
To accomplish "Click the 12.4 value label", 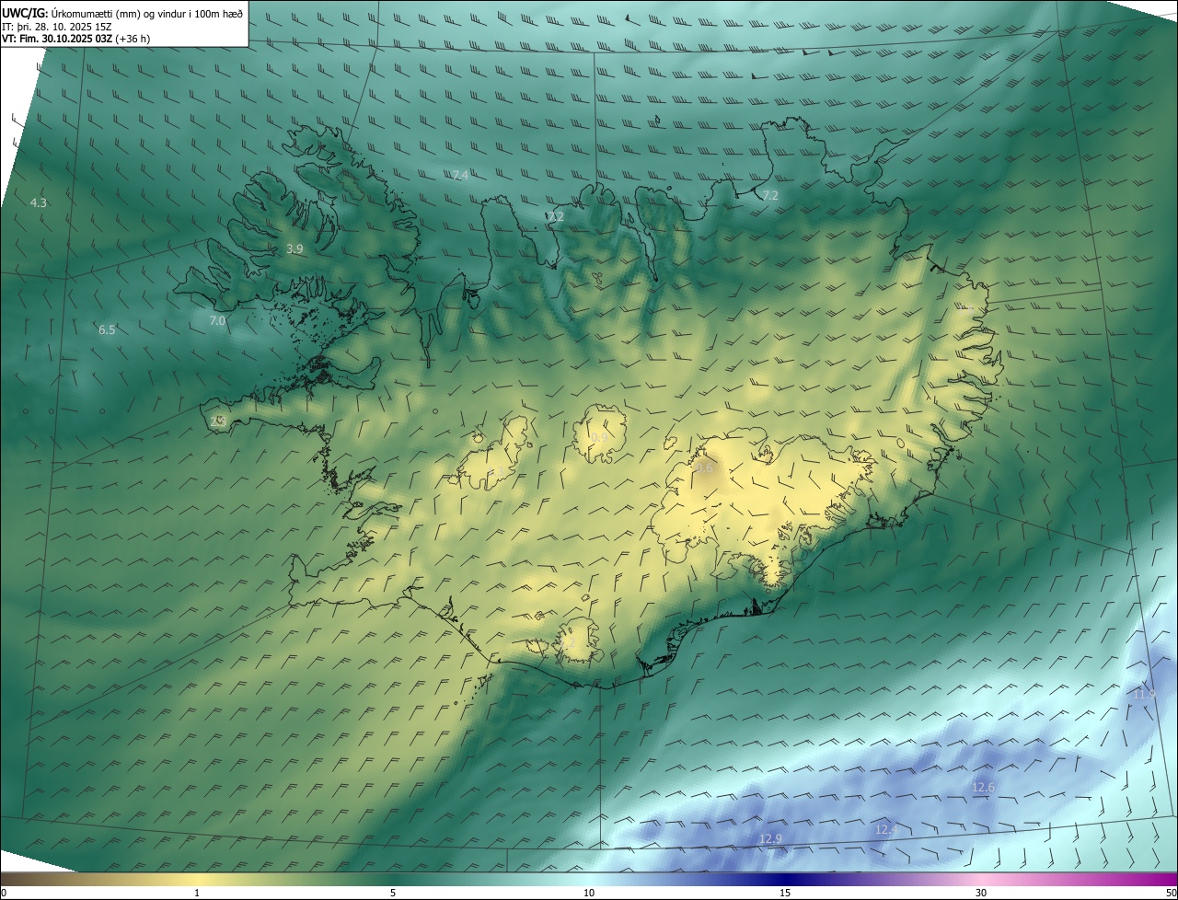I will [885, 830].
